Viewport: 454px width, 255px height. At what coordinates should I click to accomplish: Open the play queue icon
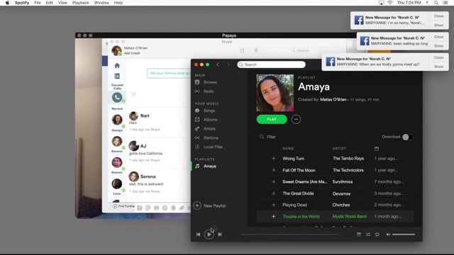[x=359, y=234]
